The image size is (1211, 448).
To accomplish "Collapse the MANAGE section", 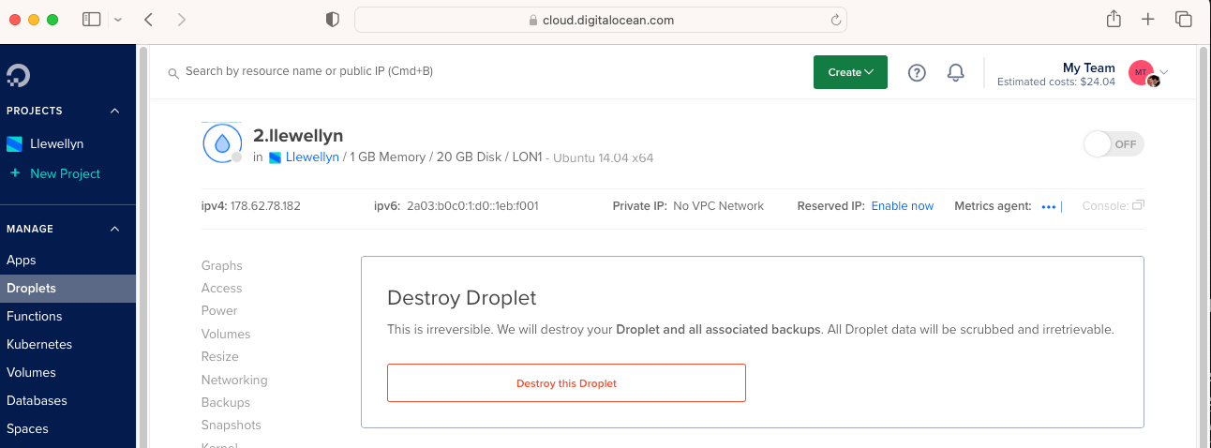I will point(115,229).
